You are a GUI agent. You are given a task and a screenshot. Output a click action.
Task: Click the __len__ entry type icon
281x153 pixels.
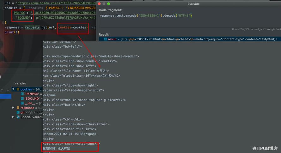pyautogui.click(x=22, y=103)
